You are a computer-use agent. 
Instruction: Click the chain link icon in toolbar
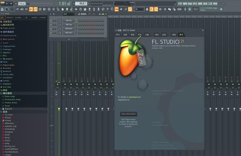(130, 9)
